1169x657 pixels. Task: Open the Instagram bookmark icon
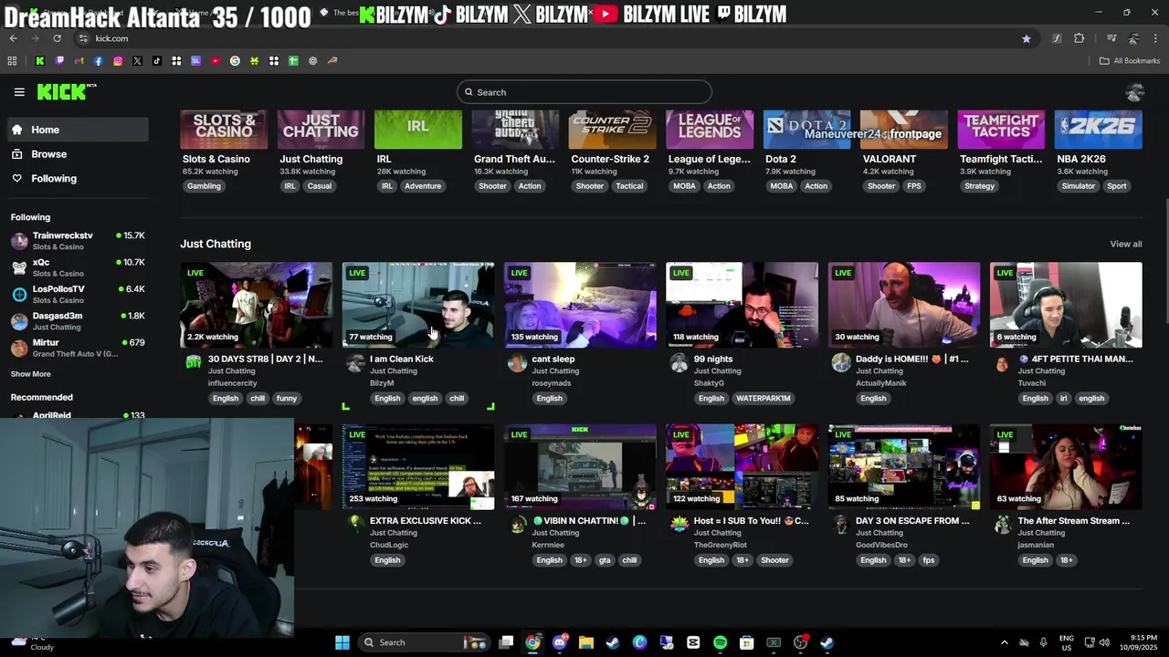118,61
